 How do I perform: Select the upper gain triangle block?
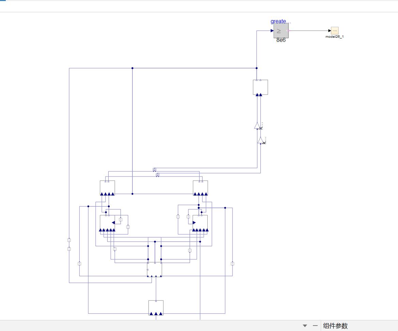click(x=257, y=126)
